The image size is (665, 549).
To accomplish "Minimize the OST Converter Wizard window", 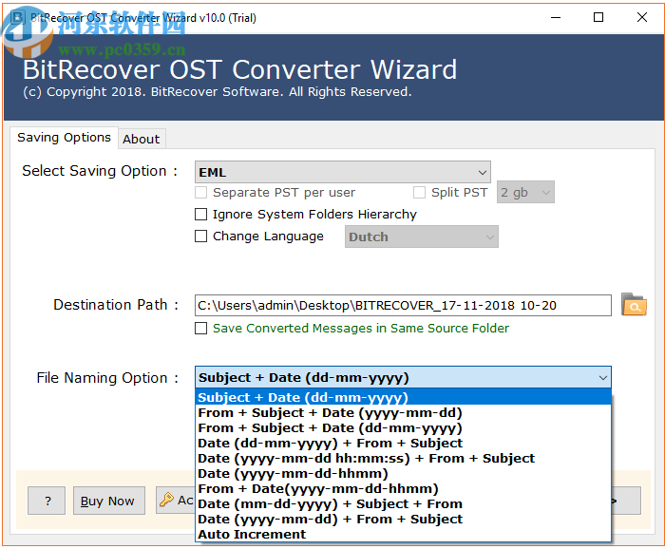I will click(x=556, y=17).
